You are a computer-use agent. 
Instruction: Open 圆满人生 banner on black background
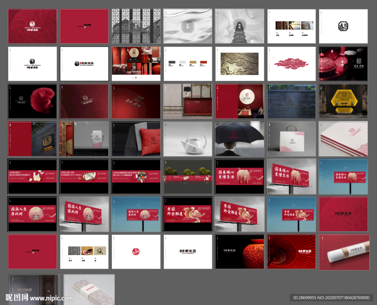pos(32,214)
